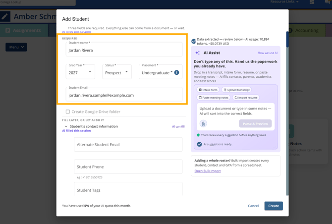332x224 pixels.
Task: Open the How we use AI link
Action: tap(268, 53)
